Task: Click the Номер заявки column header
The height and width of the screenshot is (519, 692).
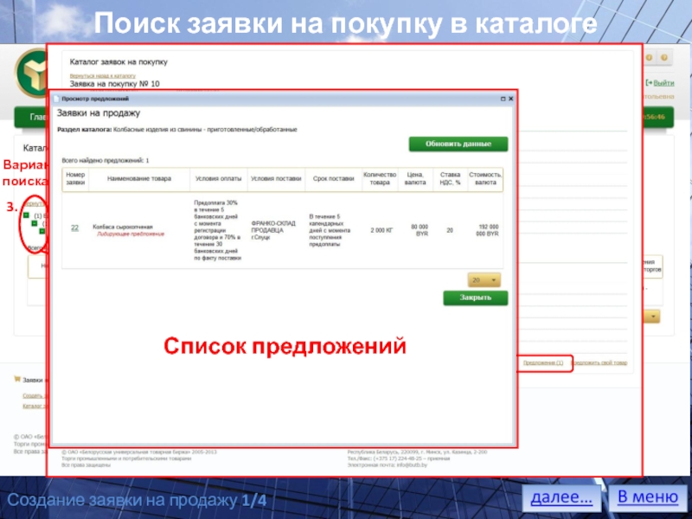Action: tap(75, 179)
